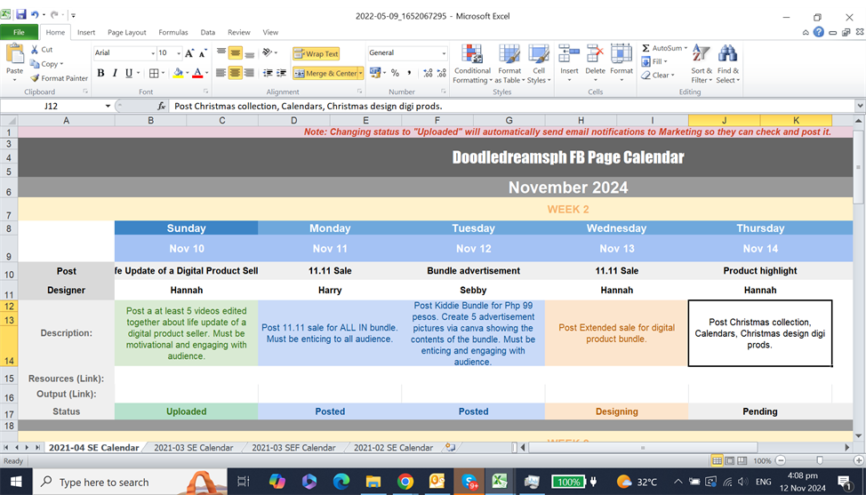The width and height of the screenshot is (866, 495).
Task: Open the File tab
Action: pyautogui.click(x=19, y=32)
